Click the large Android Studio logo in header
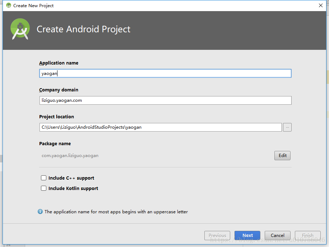329x247 pixels. tap(20, 29)
